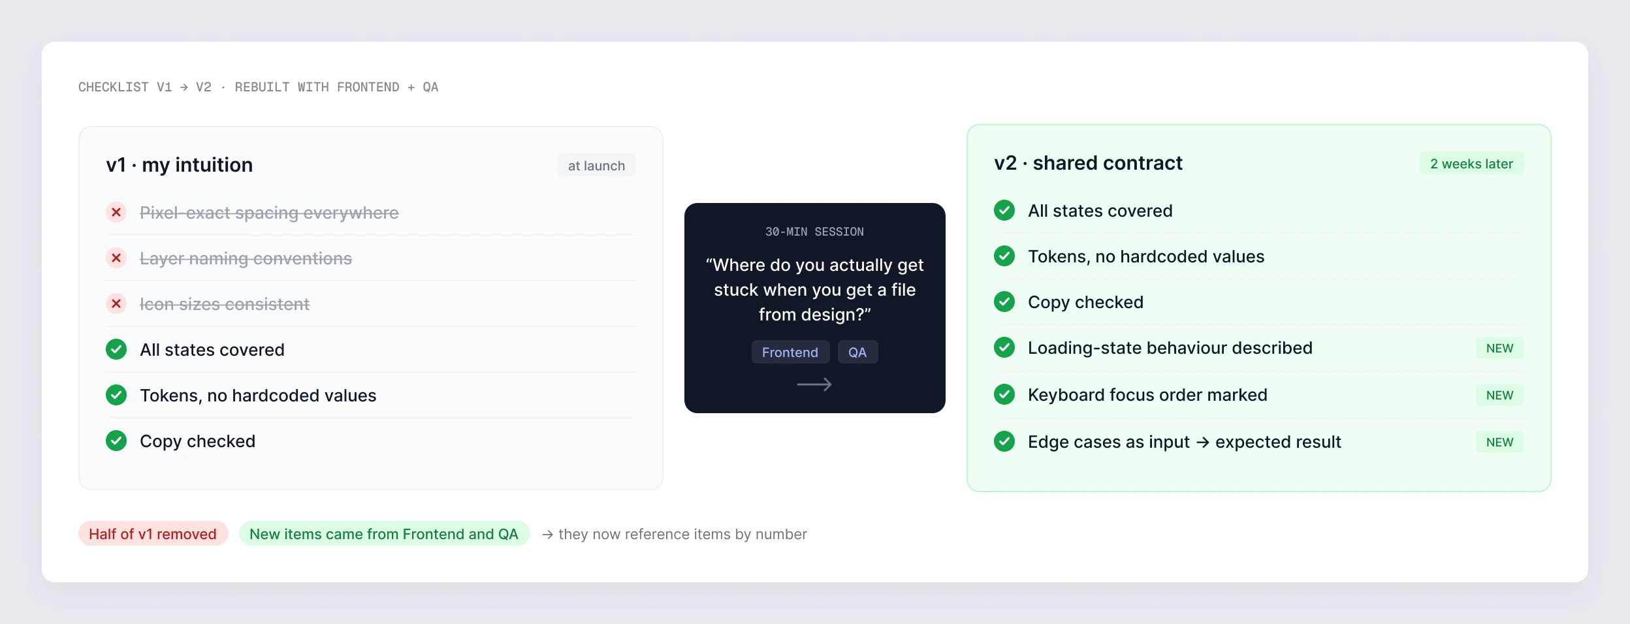Click the 'Half of v1 removed' pill
1630x624 pixels.
[x=153, y=533]
